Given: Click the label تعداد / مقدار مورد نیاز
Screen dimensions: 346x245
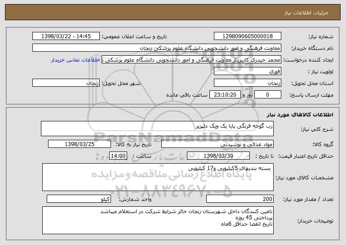Looking at the screenshot, I should click(x=308, y=199).
